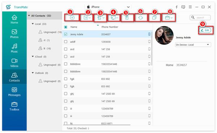The width and height of the screenshot is (217, 133).
Task: Open the On Device: Local dropdown
Action: click(193, 45)
